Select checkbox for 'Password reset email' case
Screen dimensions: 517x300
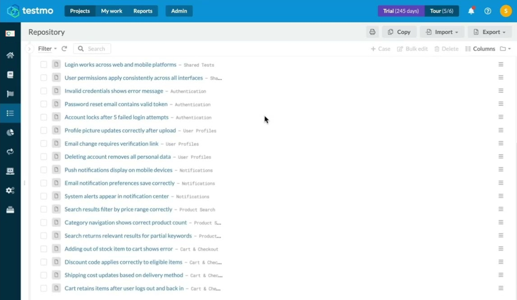pos(44,104)
